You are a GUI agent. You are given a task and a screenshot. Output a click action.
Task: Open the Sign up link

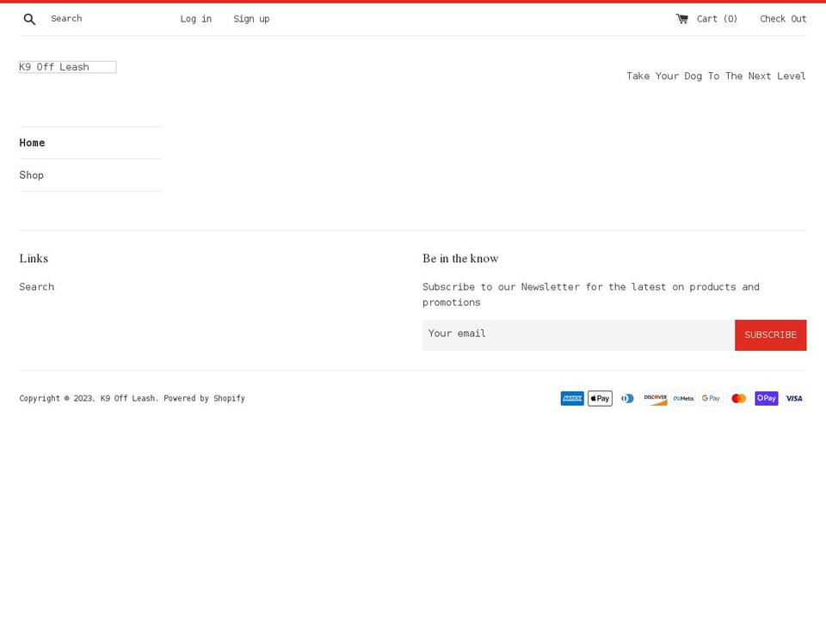[x=251, y=19]
